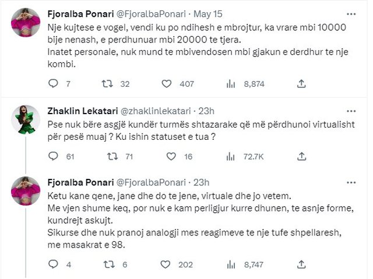Reply to Zhaklin Lekatari's tweet
The width and height of the screenshot is (373, 279).
[x=53, y=156]
